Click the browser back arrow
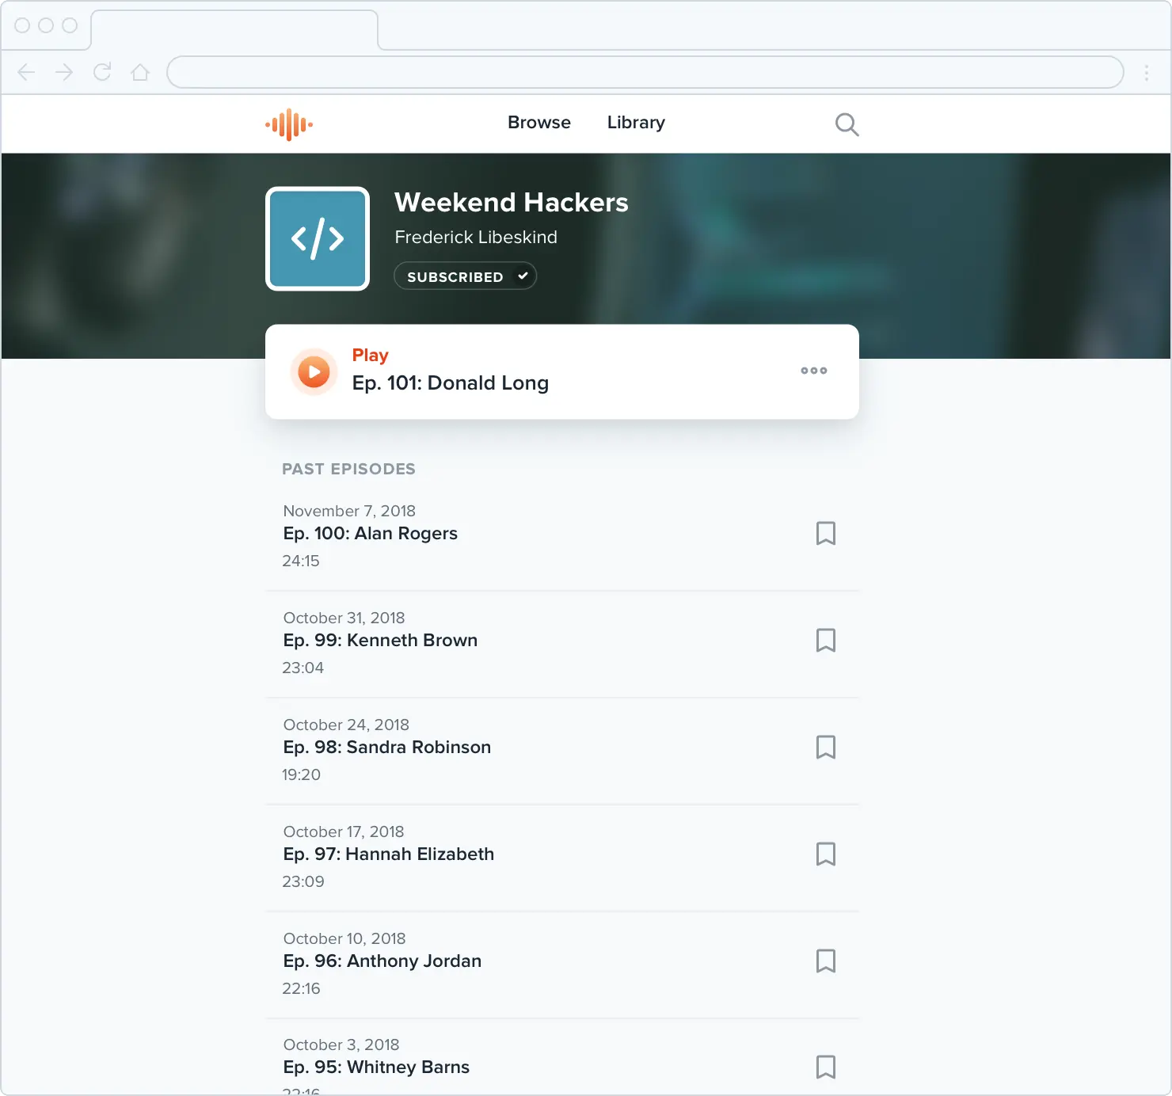 26,73
